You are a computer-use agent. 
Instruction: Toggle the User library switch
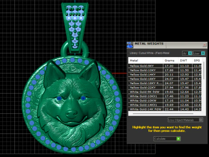199,53
